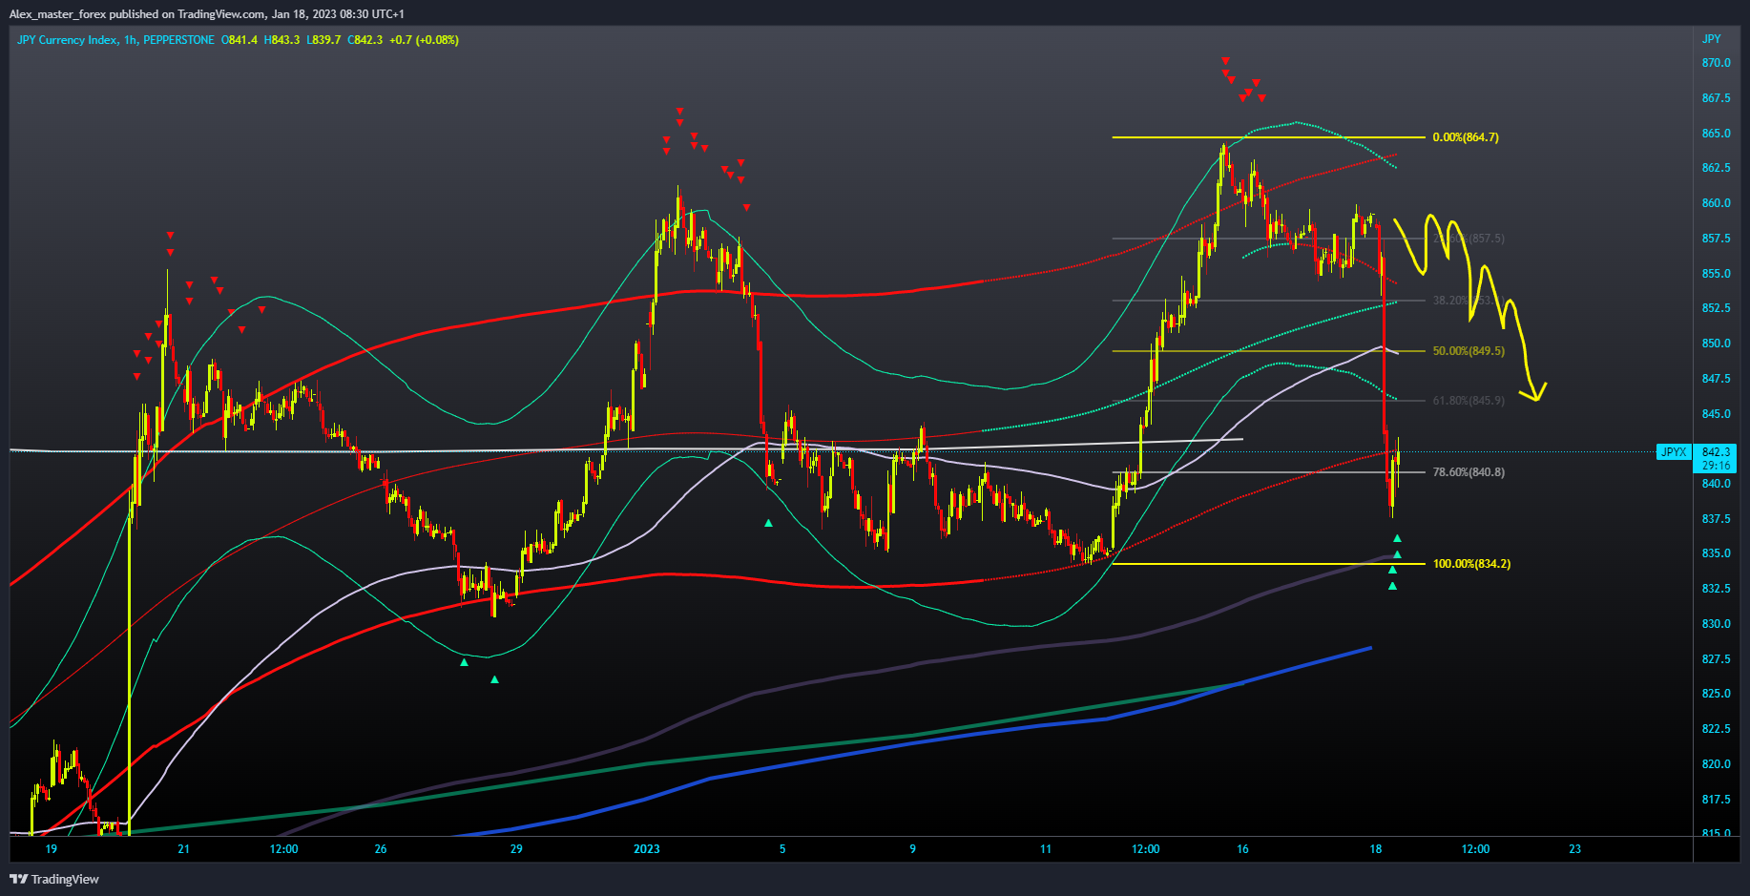Click the 11 date label on time axis
Image resolution: width=1750 pixels, height=896 pixels.
(x=1046, y=849)
